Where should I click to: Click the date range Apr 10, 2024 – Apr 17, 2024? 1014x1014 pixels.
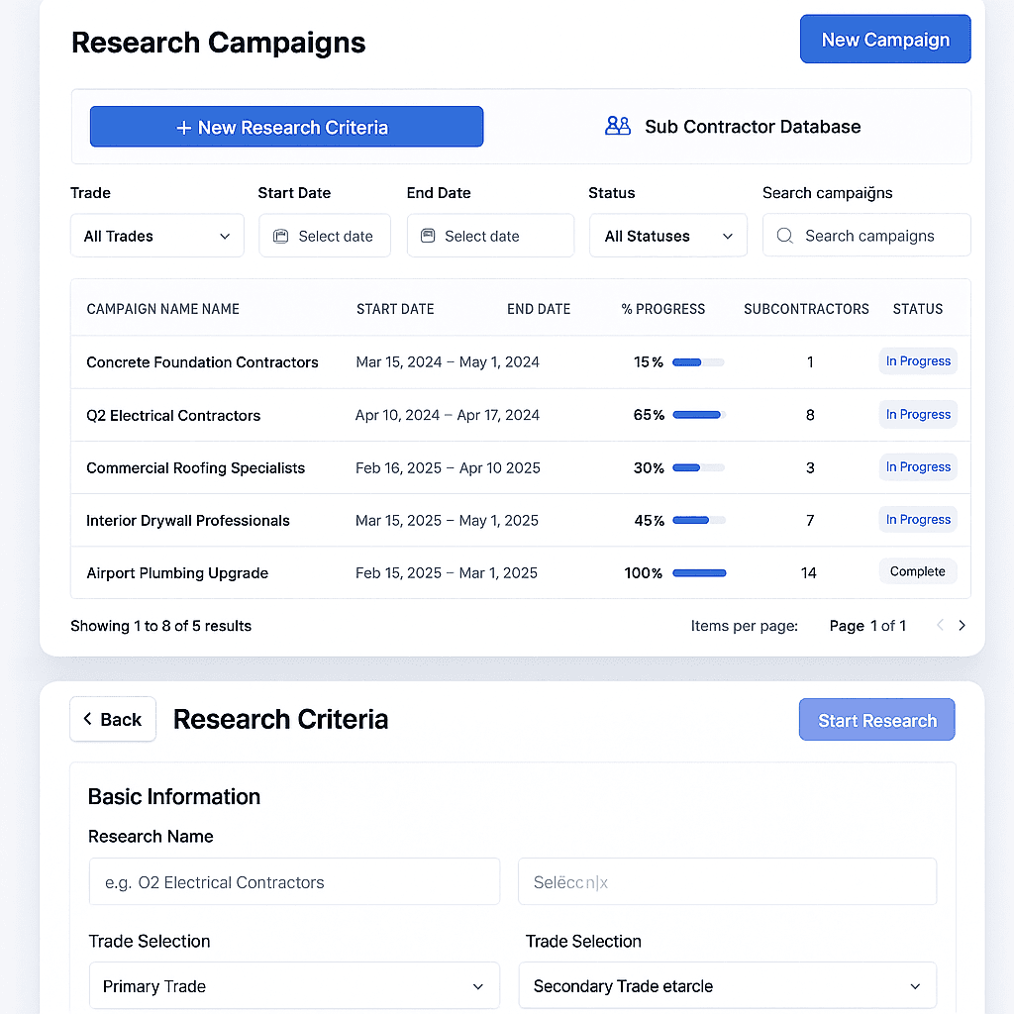(x=448, y=415)
